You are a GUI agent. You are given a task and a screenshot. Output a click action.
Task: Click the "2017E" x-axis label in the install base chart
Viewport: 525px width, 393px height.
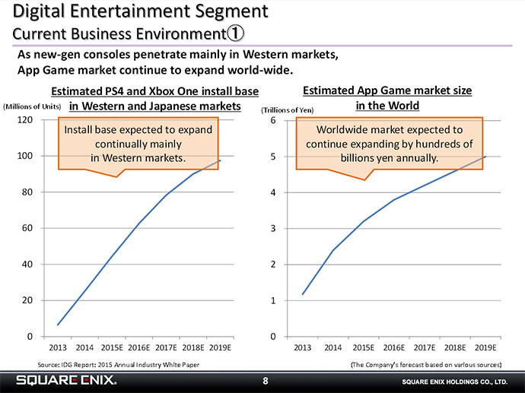(166, 348)
